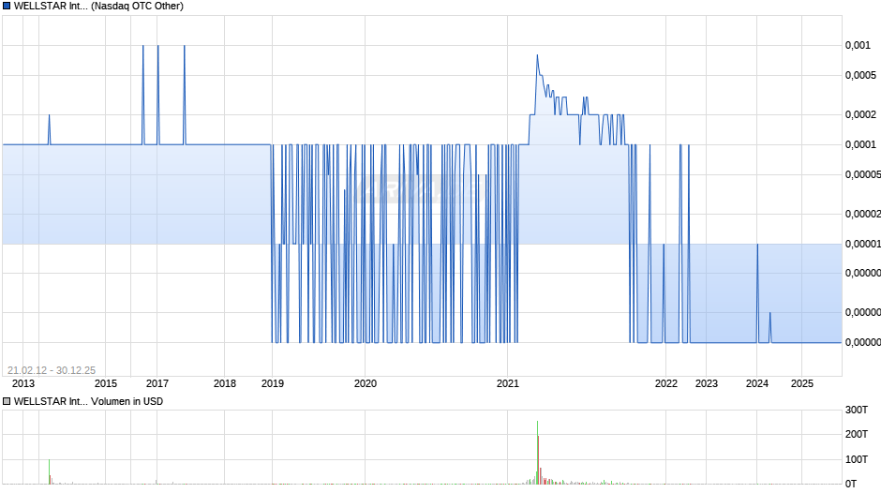Click the 2013 green volume spike
Image resolution: width=881 pixels, height=493 pixels.
(49, 471)
